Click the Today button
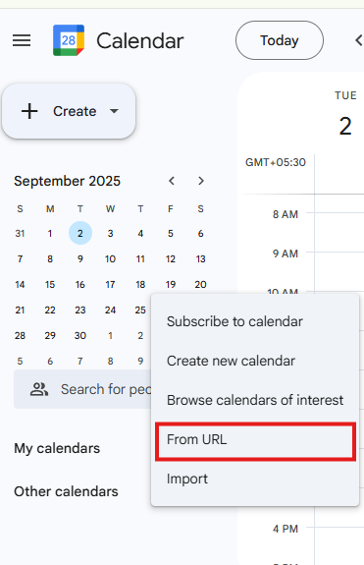Viewport: 364px width, 565px height. tap(280, 40)
